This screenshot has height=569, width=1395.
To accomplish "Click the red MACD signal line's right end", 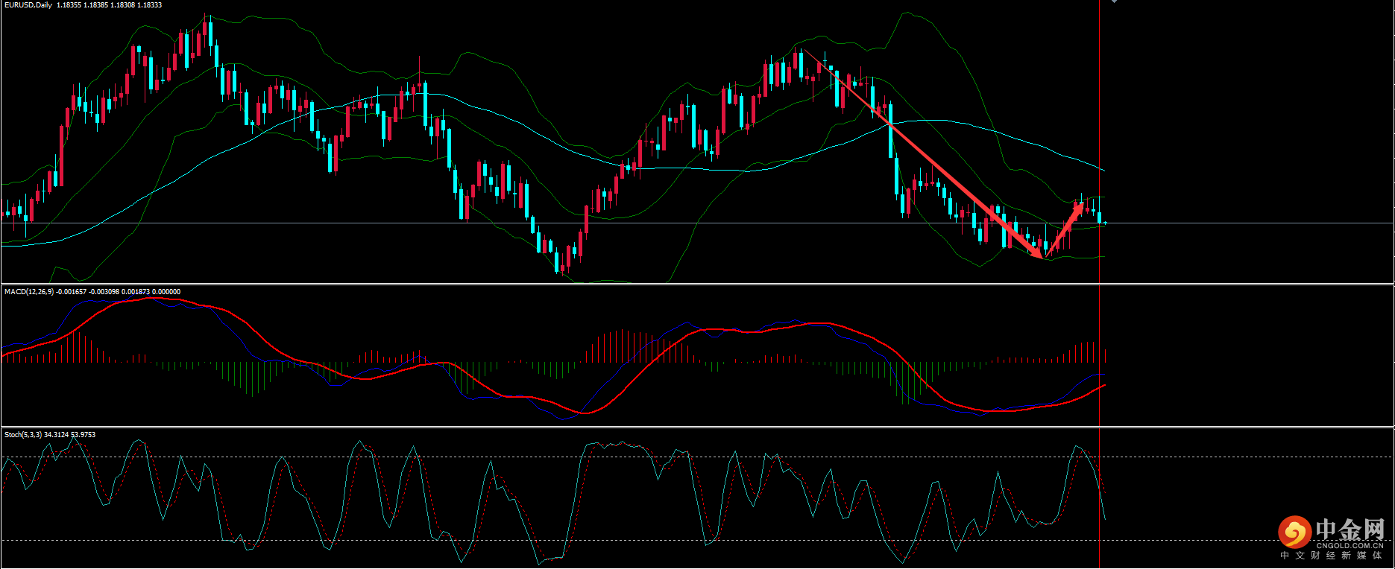I will point(1103,385).
